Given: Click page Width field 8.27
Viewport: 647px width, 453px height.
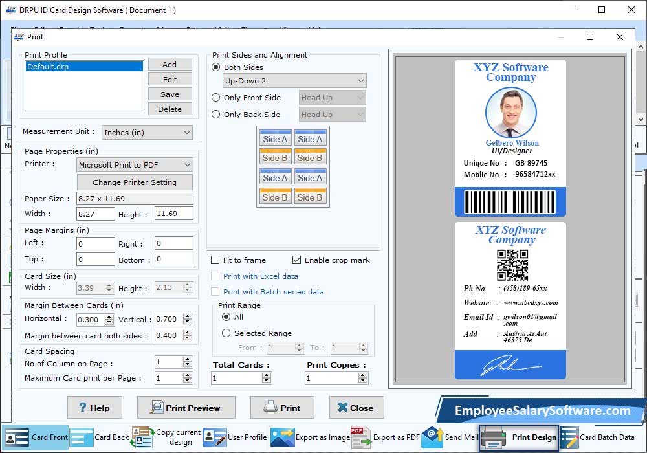Looking at the screenshot, I should [96, 214].
